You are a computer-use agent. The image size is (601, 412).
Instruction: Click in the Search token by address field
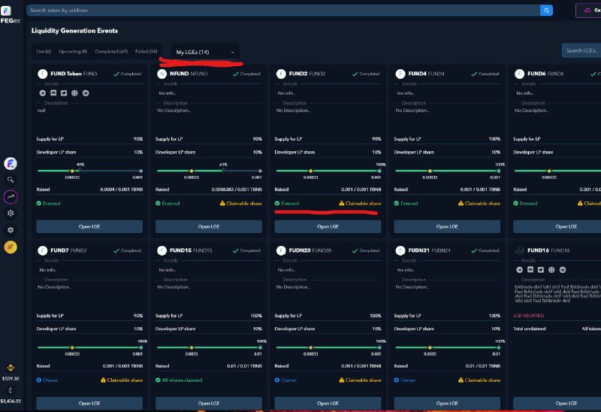pos(283,11)
